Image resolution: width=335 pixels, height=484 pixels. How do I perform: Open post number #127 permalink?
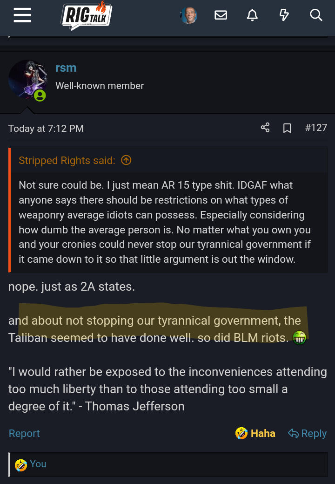pos(316,128)
